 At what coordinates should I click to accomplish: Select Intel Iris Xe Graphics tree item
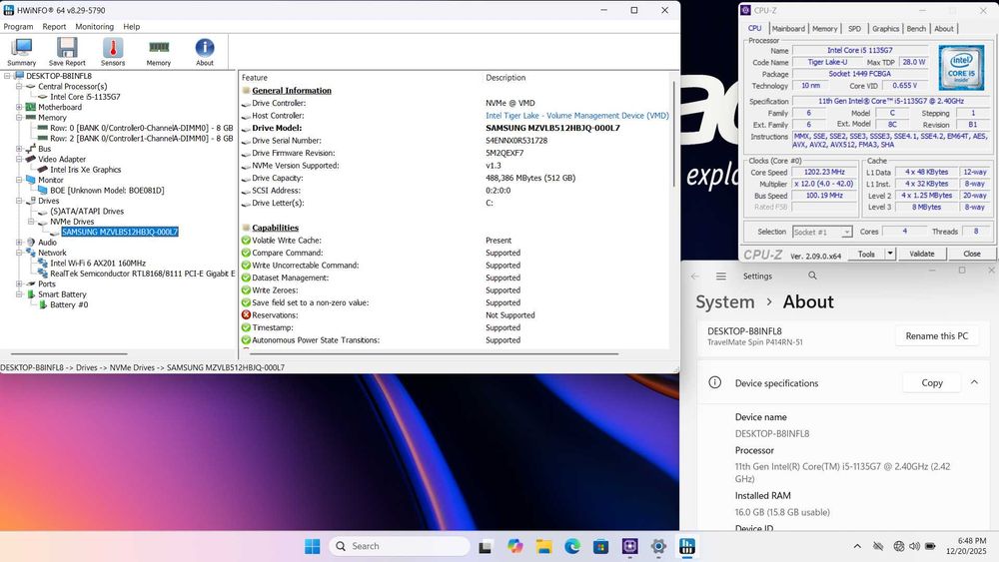85,170
